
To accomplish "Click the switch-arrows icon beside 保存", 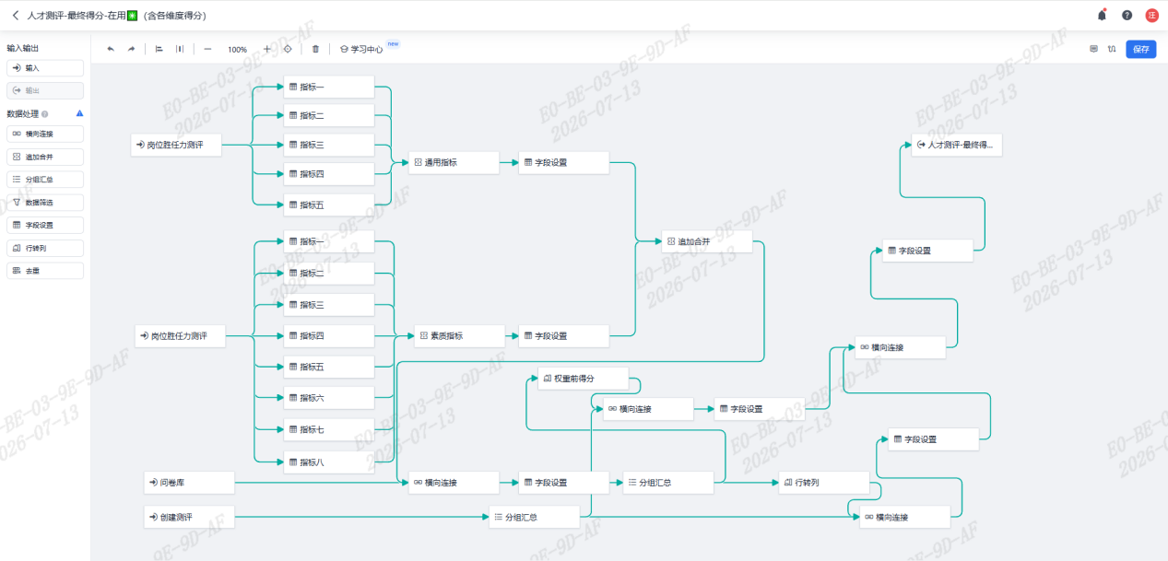I will pos(1112,49).
